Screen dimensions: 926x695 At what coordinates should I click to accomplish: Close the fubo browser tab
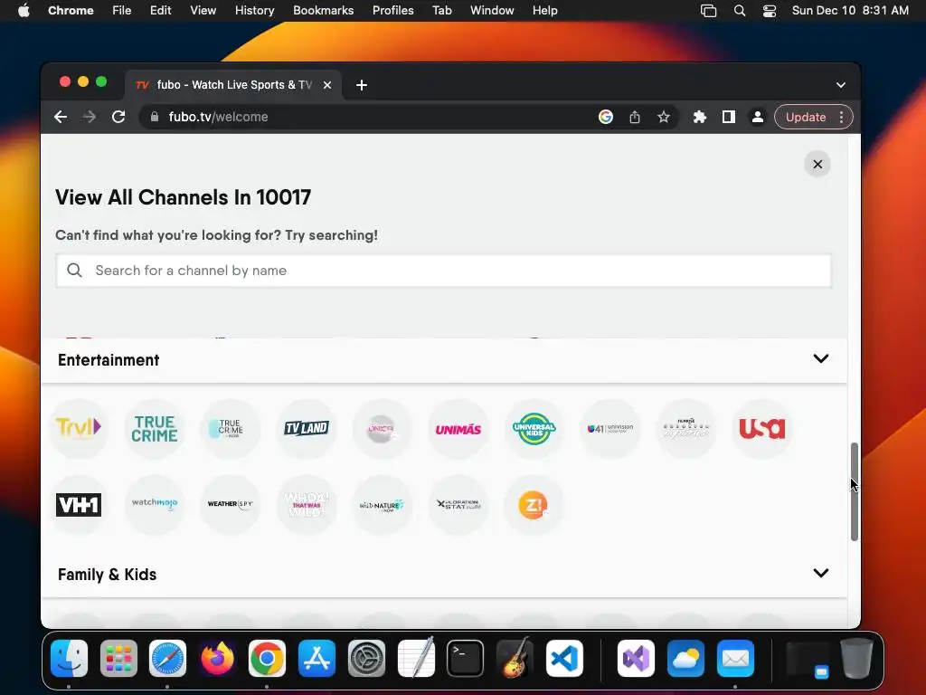pos(327,85)
